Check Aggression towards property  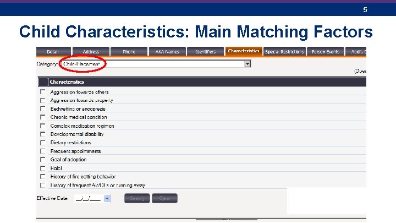point(43,100)
